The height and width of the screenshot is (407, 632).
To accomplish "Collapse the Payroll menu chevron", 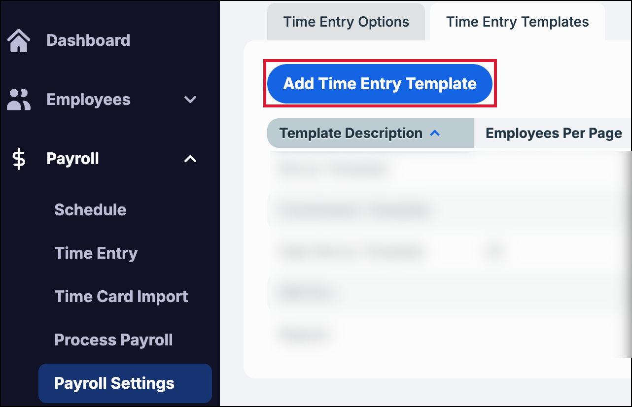I will tap(190, 159).
